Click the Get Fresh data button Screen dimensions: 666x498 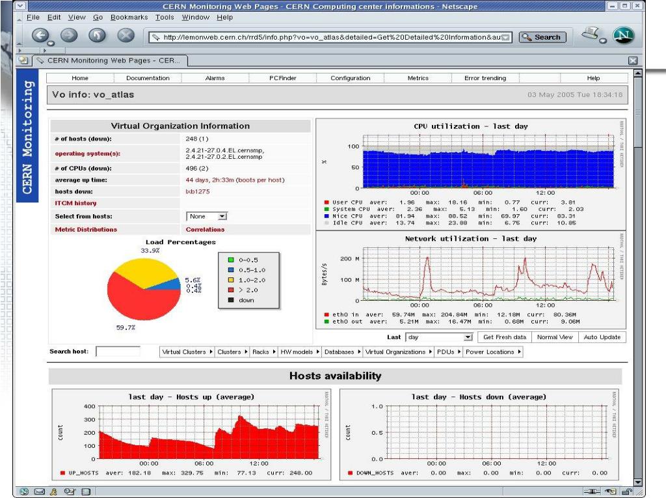pos(505,337)
